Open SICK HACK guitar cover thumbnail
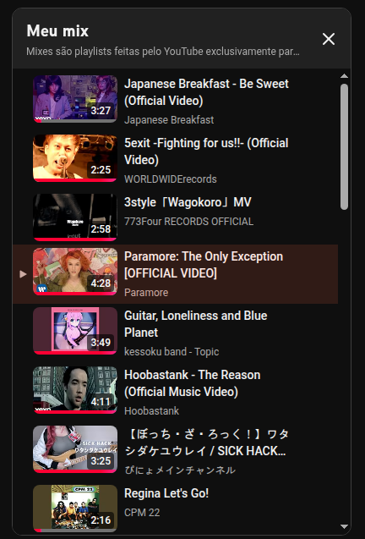 (x=75, y=449)
